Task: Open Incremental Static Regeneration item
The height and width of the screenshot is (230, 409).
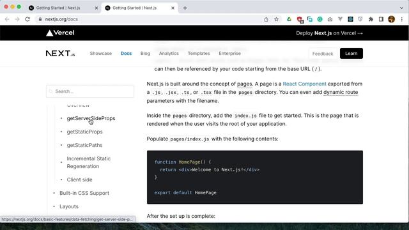Action: pos(88,162)
